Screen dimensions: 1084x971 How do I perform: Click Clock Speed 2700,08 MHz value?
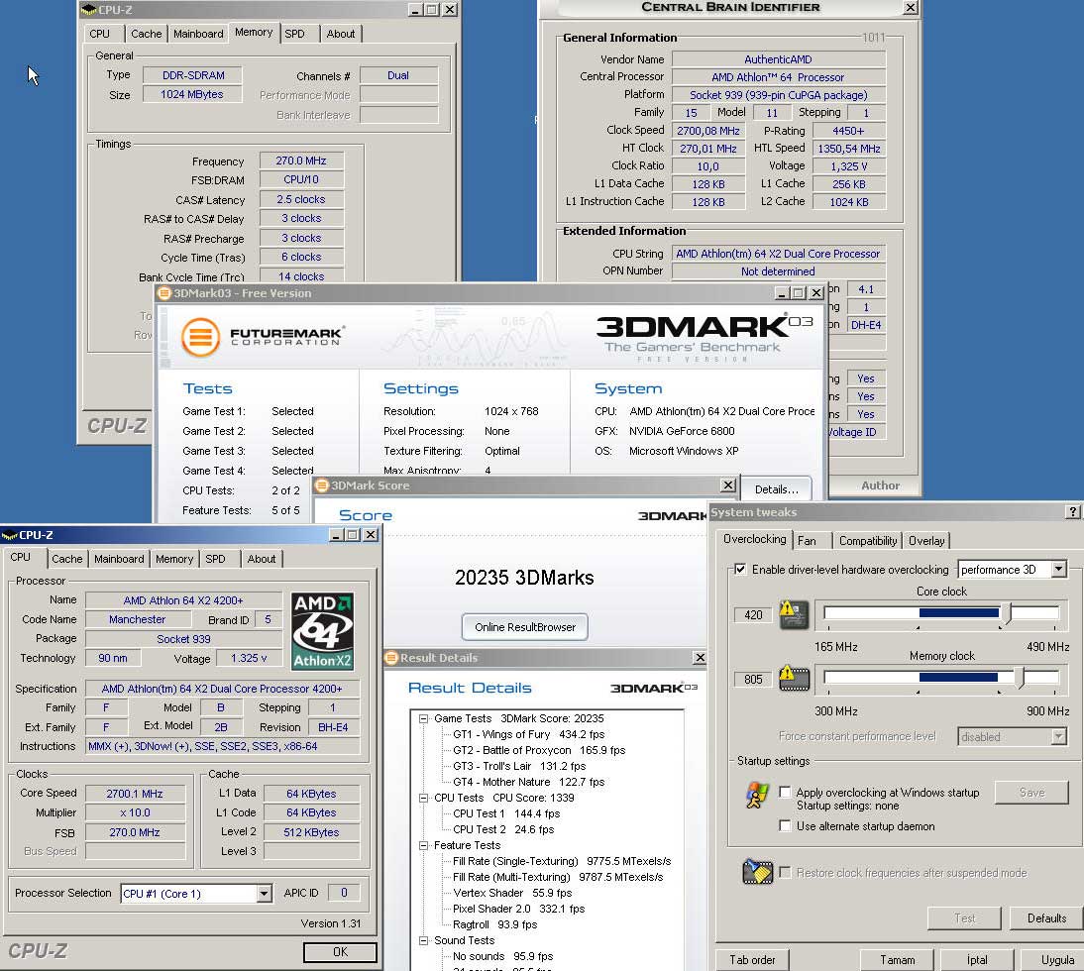(x=707, y=131)
